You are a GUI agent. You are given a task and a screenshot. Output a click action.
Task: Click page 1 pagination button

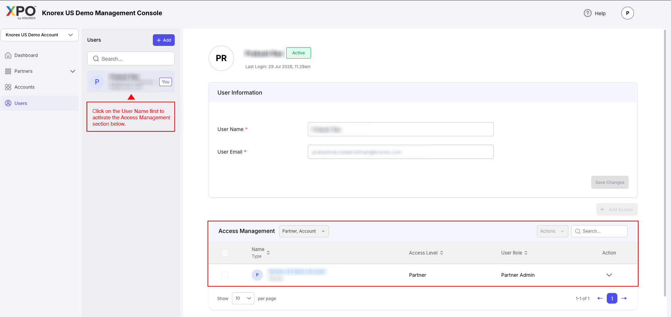coord(612,298)
